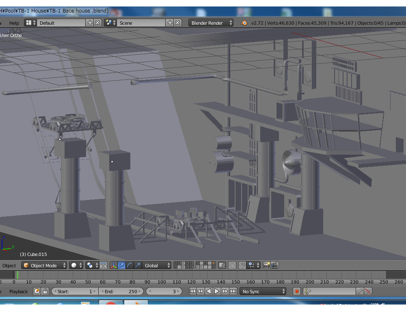Add a new screen layout next to Default

click(x=90, y=23)
